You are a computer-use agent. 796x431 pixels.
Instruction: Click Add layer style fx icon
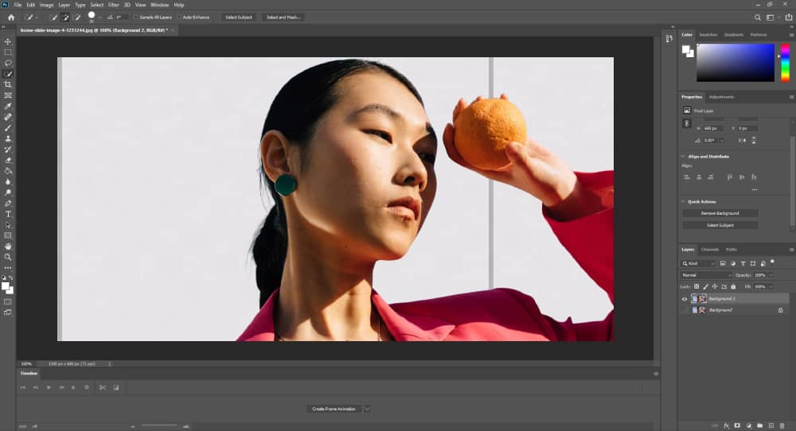(x=727, y=425)
